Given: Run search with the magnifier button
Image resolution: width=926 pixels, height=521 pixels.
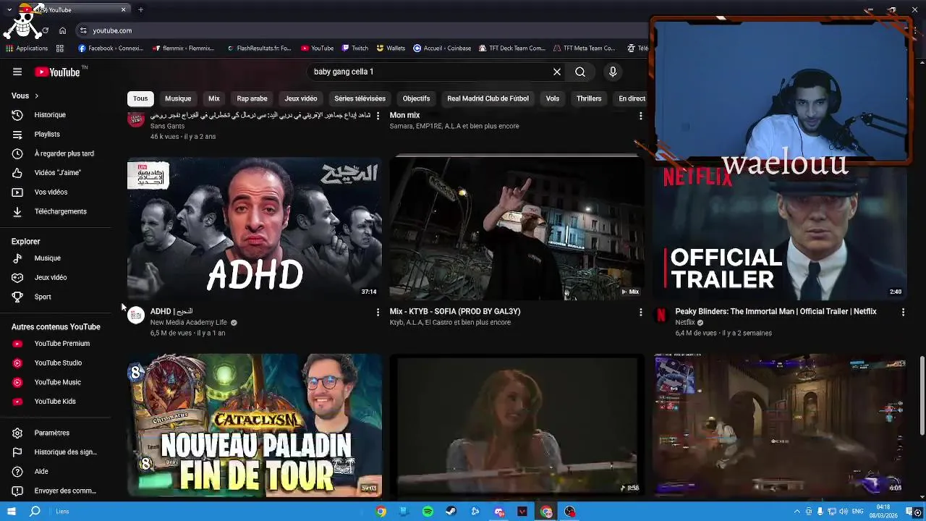Looking at the screenshot, I should point(580,72).
